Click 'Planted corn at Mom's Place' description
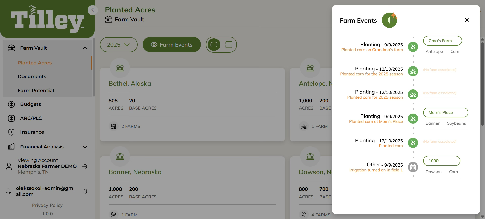485x219 pixels. click(376, 122)
